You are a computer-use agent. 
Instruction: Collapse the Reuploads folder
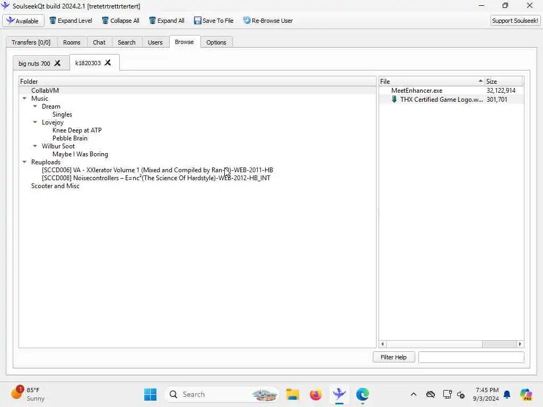(24, 162)
